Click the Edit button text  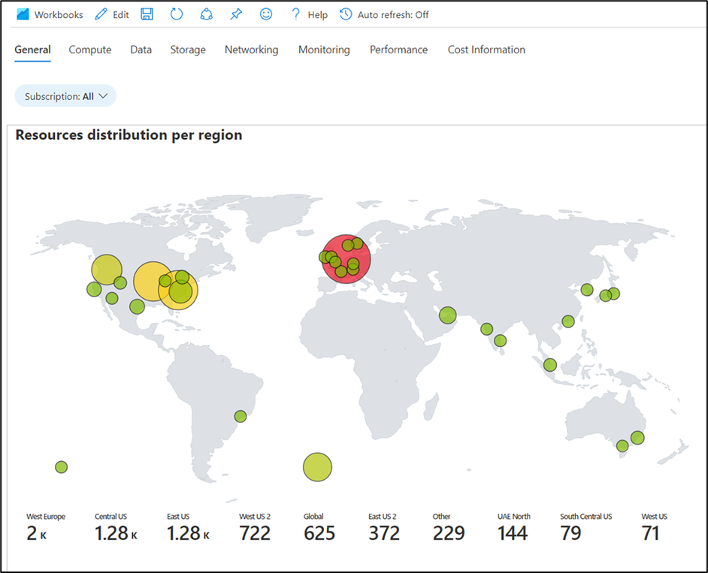120,15
